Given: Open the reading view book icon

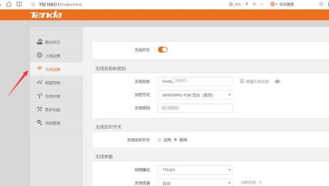Looking at the screenshot, I should [19, 4].
